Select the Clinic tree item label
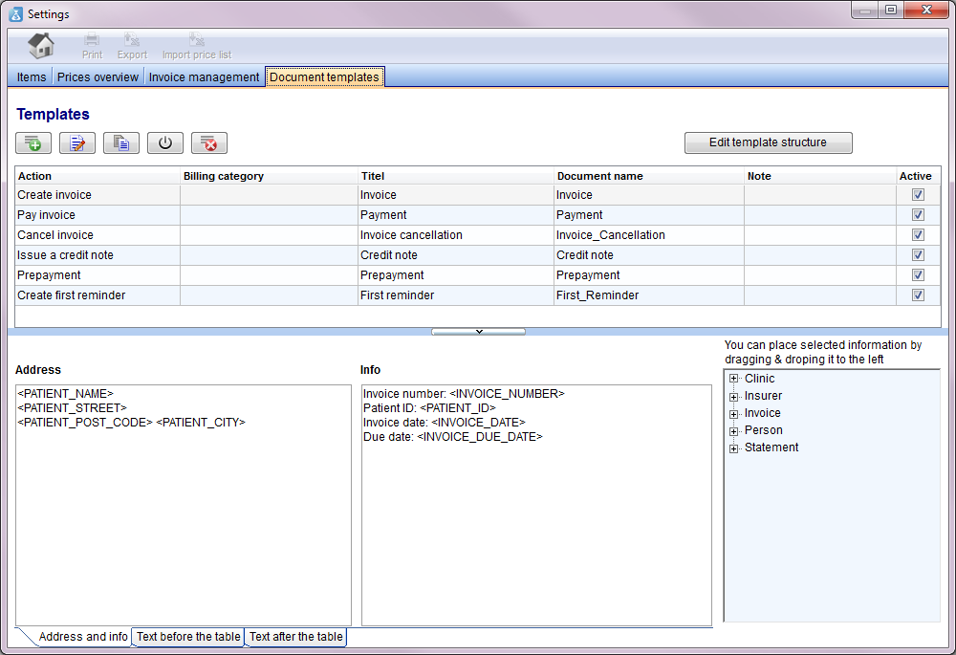 pyautogui.click(x=759, y=379)
